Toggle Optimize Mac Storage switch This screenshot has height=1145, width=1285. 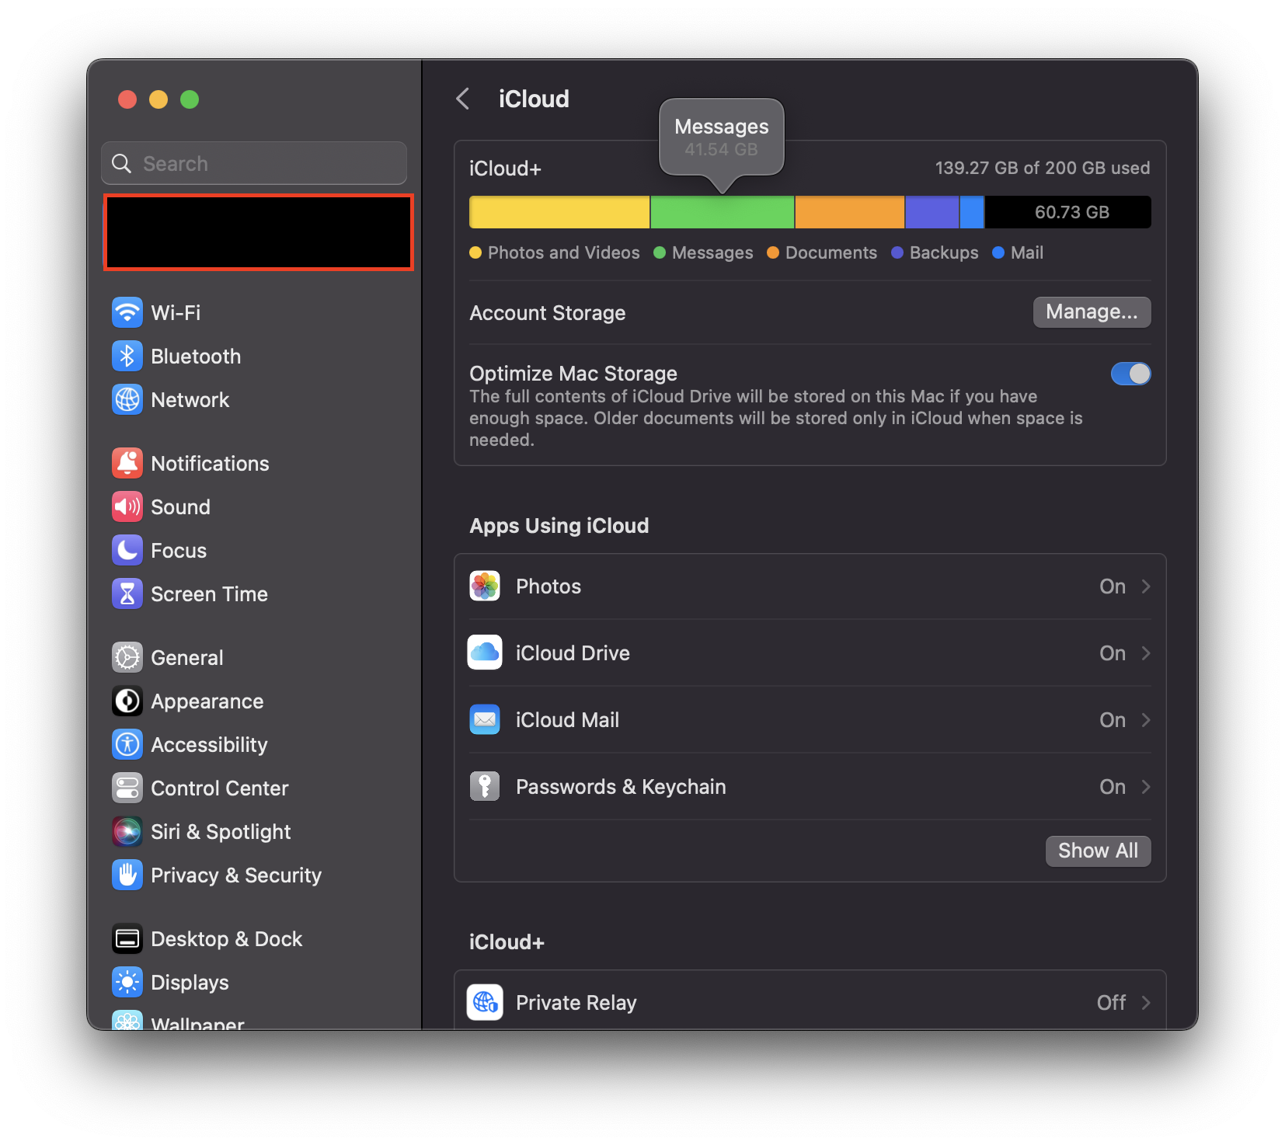[1130, 374]
